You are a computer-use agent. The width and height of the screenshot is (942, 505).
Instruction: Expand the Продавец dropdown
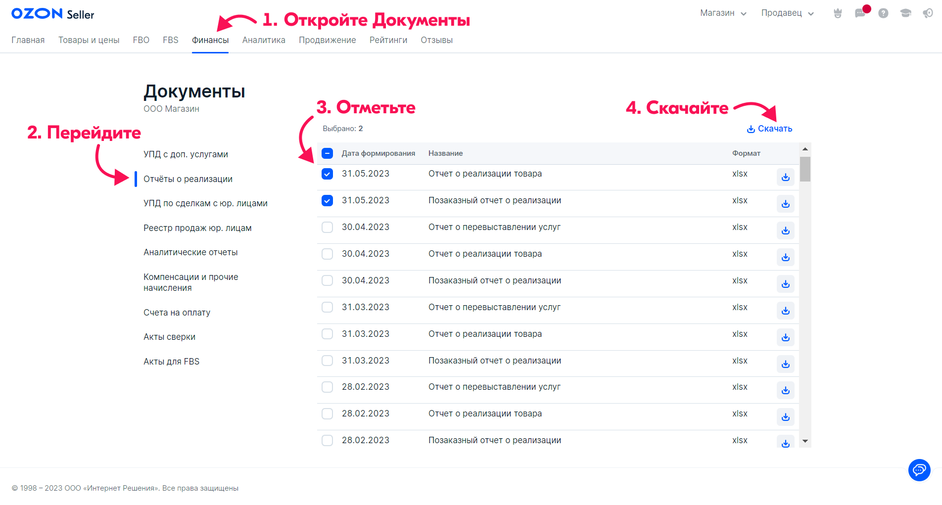[x=787, y=13]
